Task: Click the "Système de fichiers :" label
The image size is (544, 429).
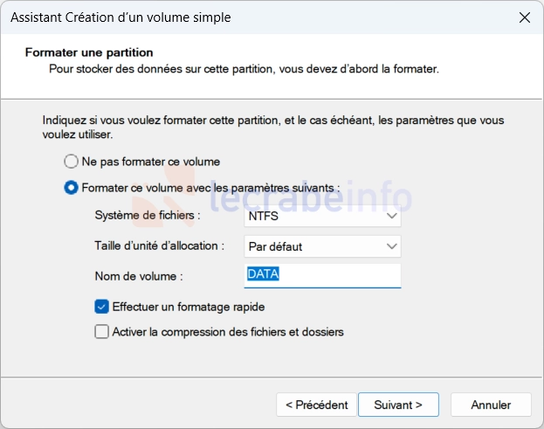Action: click(x=147, y=215)
